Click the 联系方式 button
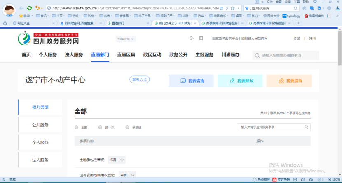The height and width of the screenshot is (183, 342). click(139, 80)
